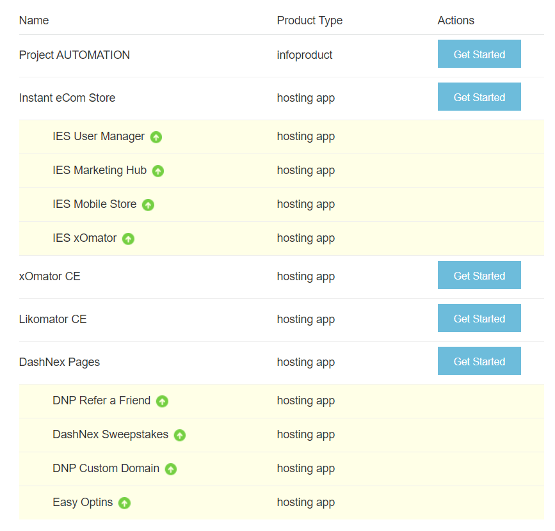
Task: Get Started with Project AUTOMATION
Action: (479, 54)
